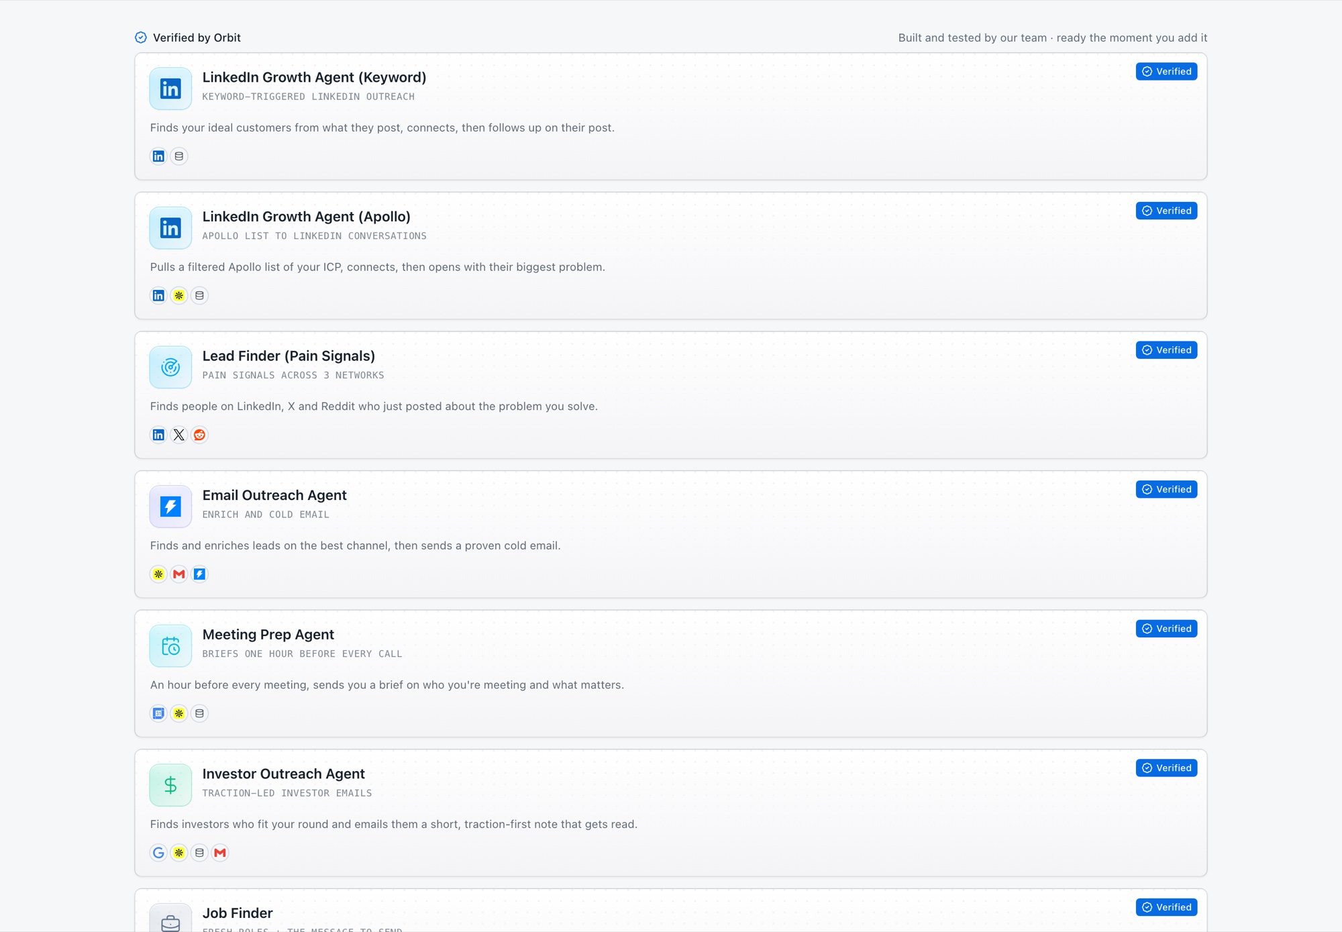Click the 'Verified by Orbit' section heading
Screen dimensions: 1342x932
click(197, 38)
